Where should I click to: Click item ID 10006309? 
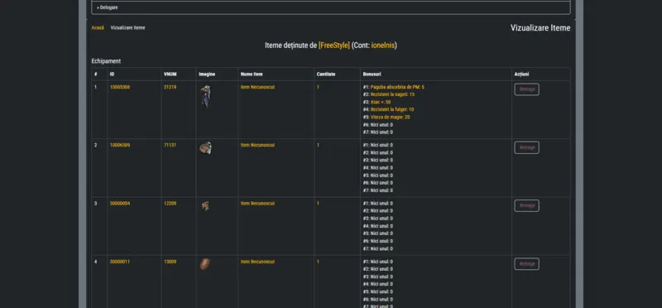click(120, 145)
